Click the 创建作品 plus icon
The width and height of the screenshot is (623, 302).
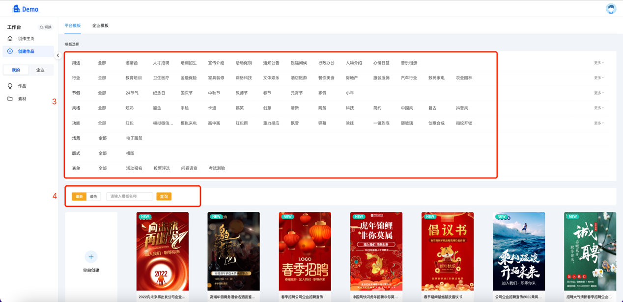(10, 51)
